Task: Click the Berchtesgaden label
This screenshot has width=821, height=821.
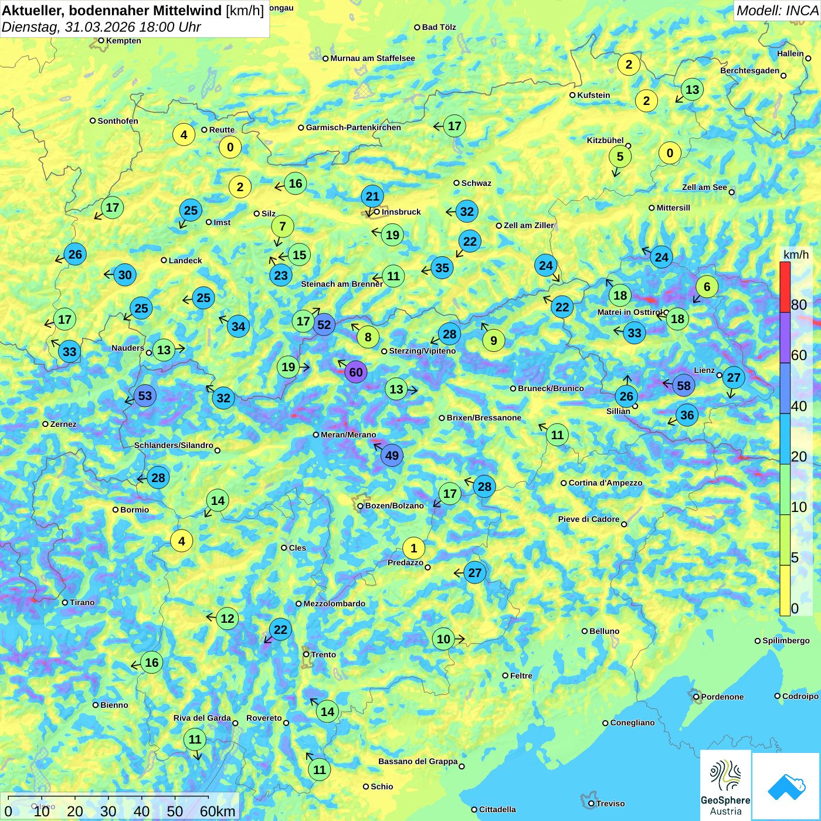Action: tap(750, 70)
